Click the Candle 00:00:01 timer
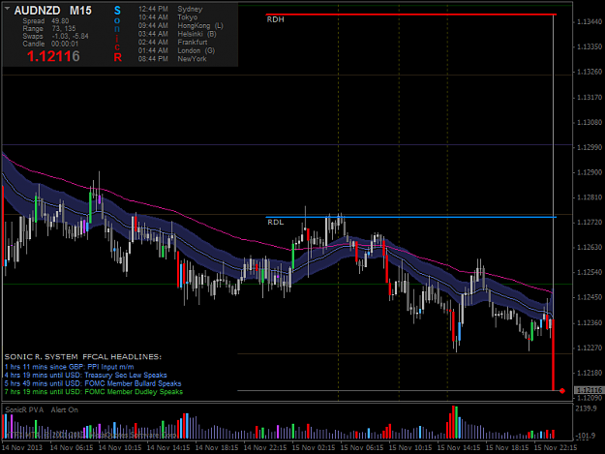Image resolution: width=605 pixels, height=454 pixels. click(65, 44)
